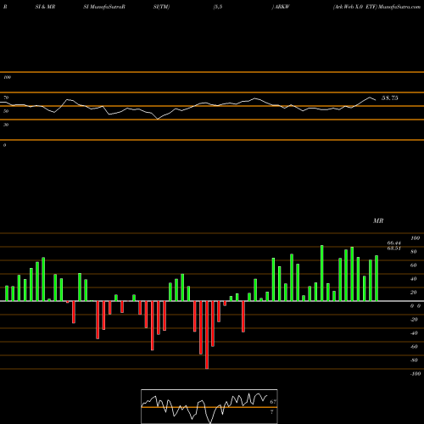This screenshot has width=424, height=424.
Task: Click the MR axis label -100
Action: click(x=415, y=374)
